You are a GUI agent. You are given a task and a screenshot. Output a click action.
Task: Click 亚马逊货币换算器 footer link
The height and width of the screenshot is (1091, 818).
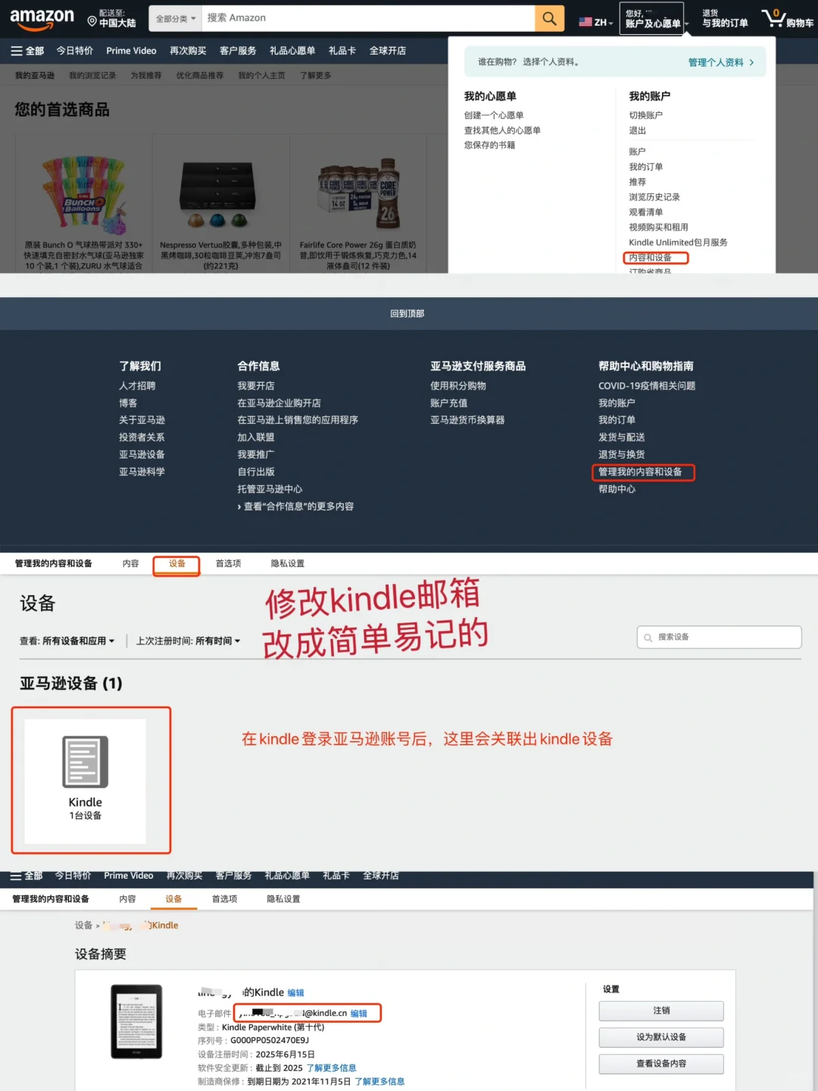(467, 420)
